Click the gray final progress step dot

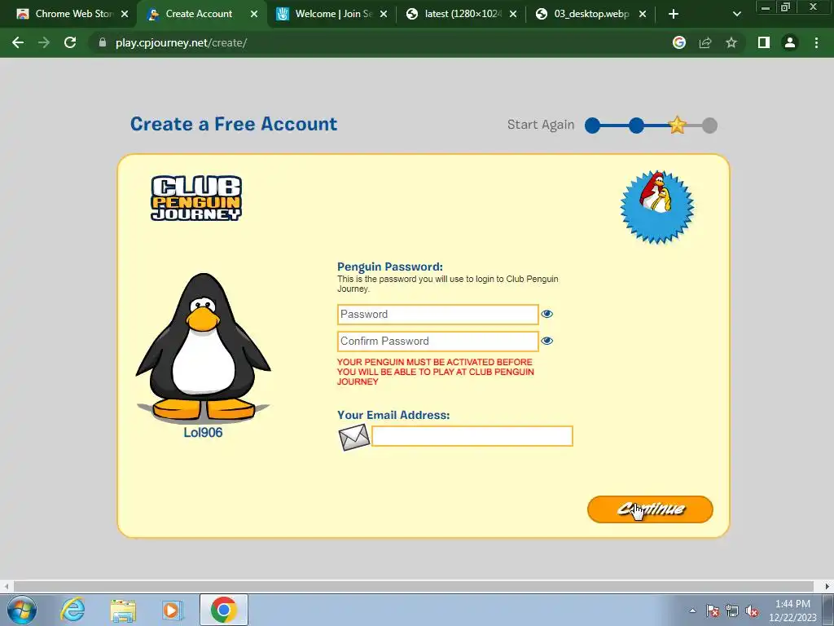click(709, 126)
